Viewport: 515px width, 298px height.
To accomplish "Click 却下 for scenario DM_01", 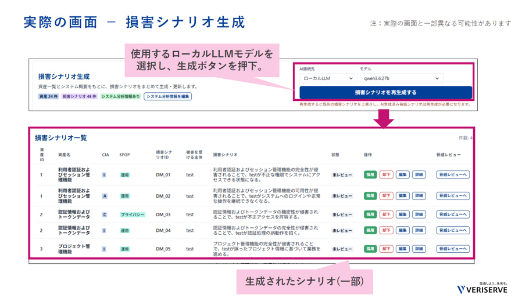I will point(386,175).
